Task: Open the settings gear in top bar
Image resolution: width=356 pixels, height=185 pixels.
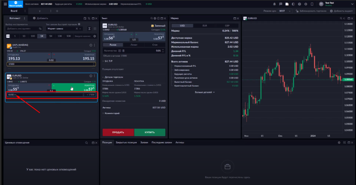Action: (x=306, y=4)
